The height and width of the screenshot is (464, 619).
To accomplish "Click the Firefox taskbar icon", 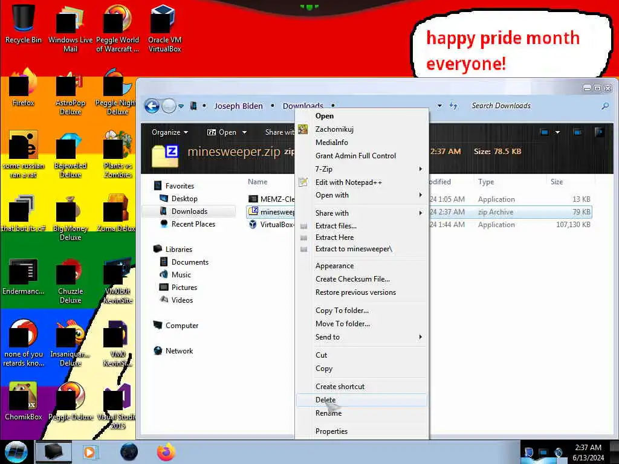I will coord(166,452).
